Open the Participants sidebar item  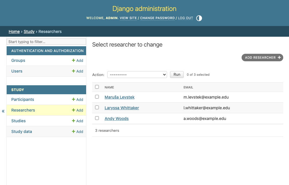click(x=23, y=99)
